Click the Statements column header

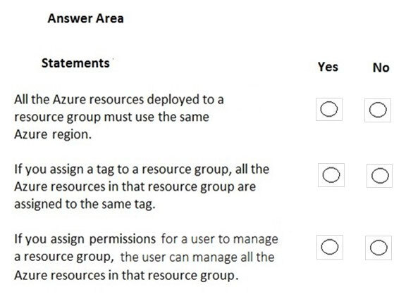[x=75, y=63]
